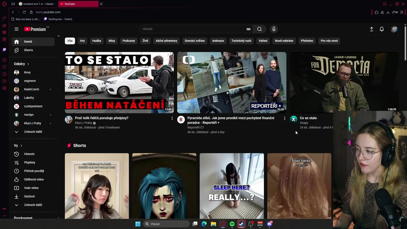The height and width of the screenshot is (229, 407).
Task: Open the Vy section chevron
Action: pyautogui.click(x=21, y=146)
